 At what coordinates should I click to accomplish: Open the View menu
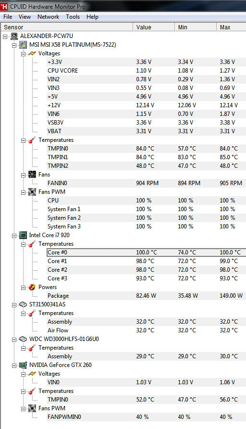pos(25,17)
